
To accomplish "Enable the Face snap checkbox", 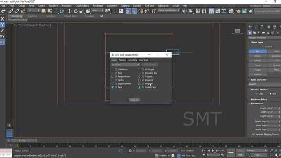I will point(116,87).
